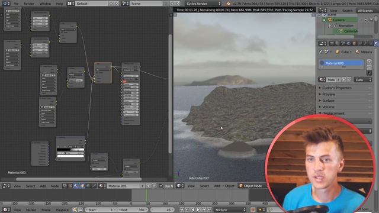Delete the current Scene
Viewport: 379px width, 213px height.
click(178, 4)
